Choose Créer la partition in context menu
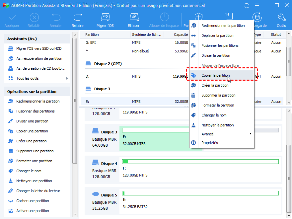Viewport: 292px width, 219px height. [x=222, y=85]
